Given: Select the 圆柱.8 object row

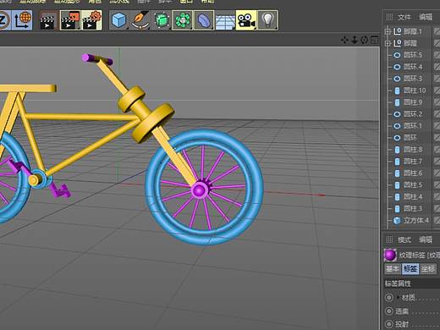Looking at the screenshot, I should click(x=412, y=150).
